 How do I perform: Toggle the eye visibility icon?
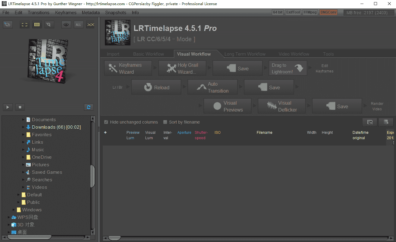tap(66, 25)
